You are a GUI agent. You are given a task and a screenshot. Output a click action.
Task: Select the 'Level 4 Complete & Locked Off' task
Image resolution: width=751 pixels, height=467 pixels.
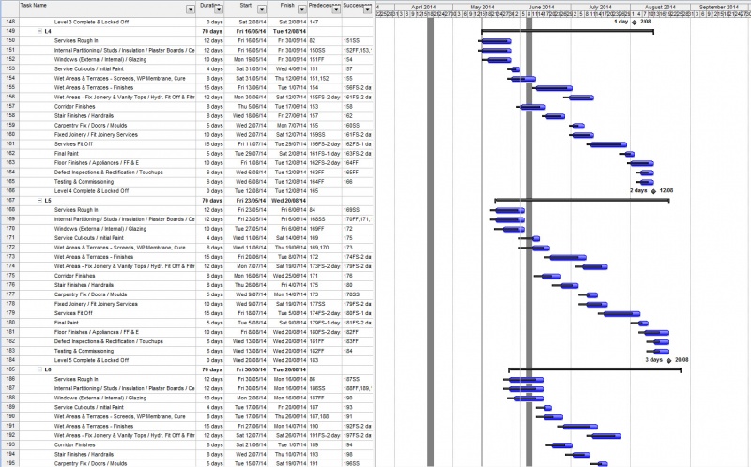91,191
